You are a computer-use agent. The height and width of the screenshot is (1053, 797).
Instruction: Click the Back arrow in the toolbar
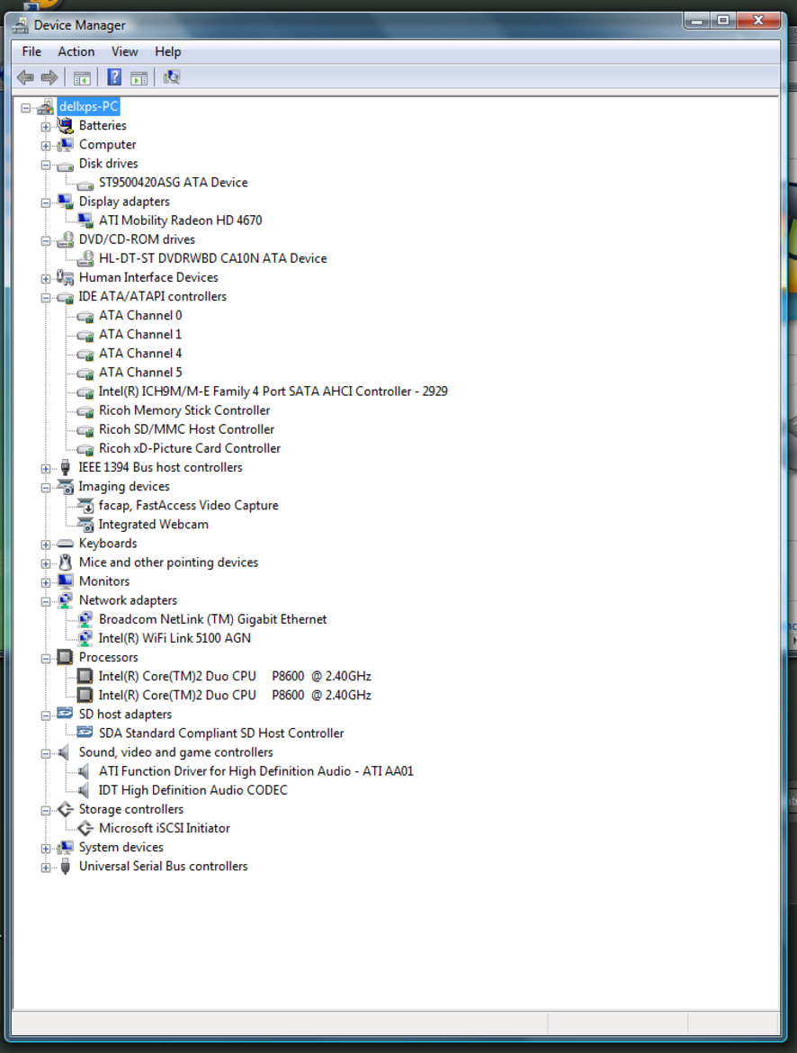pyautogui.click(x=25, y=78)
